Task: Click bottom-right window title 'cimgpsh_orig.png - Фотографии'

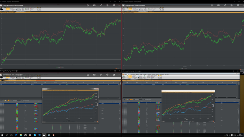Action: coord(132,71)
